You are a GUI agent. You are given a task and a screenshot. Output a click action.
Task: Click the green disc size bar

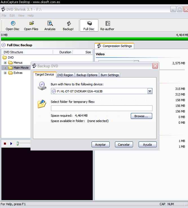tap(94, 39)
